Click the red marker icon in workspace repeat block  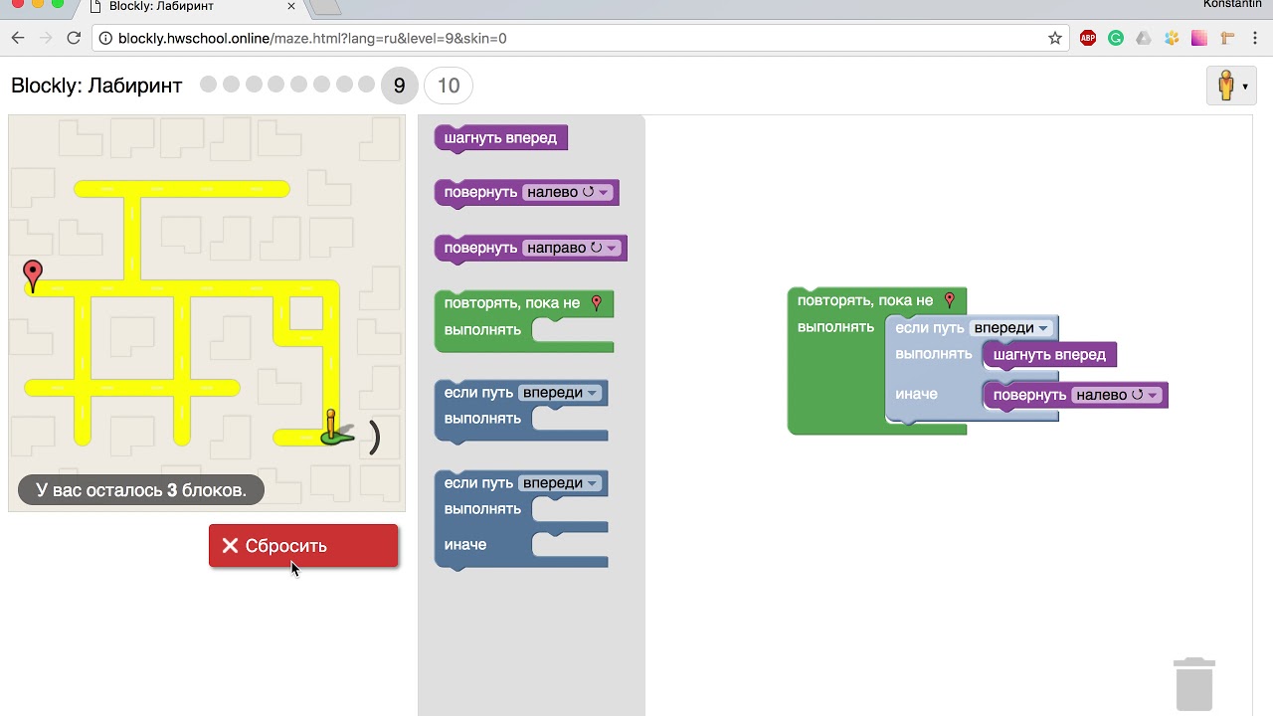950,300
